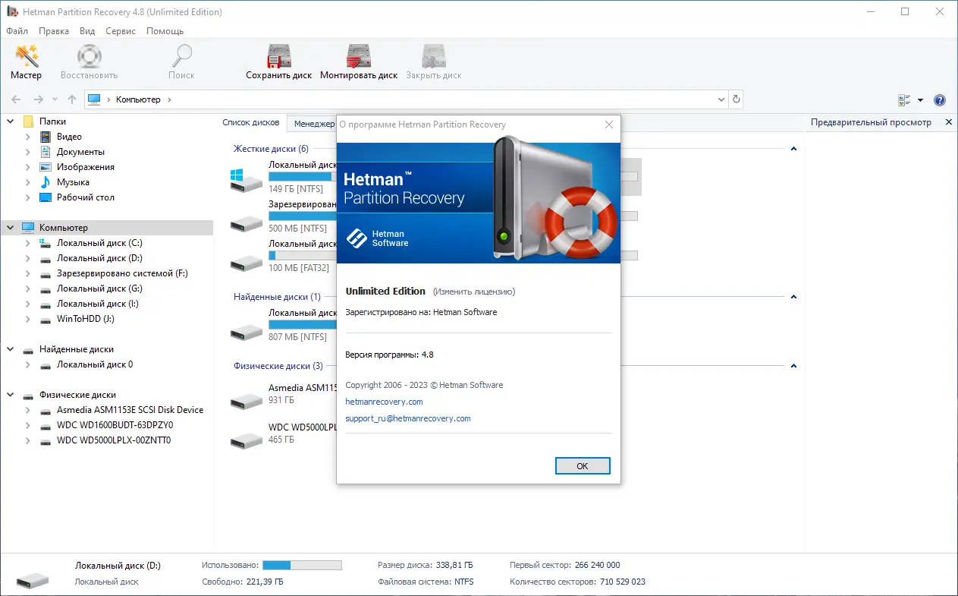Viewport: 958px width, 596px height.
Task: Open the address bar dropdown arrow
Action: (721, 99)
